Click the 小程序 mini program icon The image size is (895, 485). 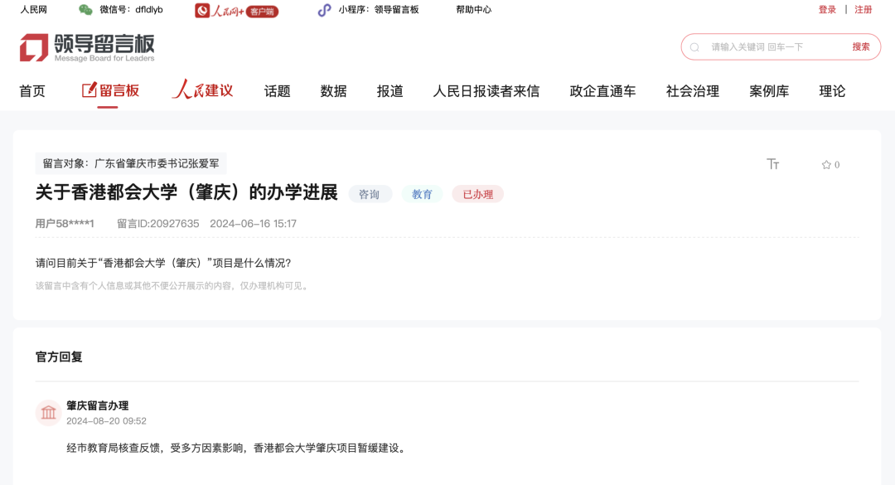323,10
